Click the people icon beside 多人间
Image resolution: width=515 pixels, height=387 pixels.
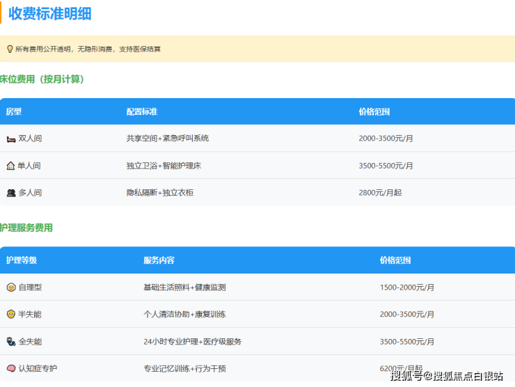(11, 193)
